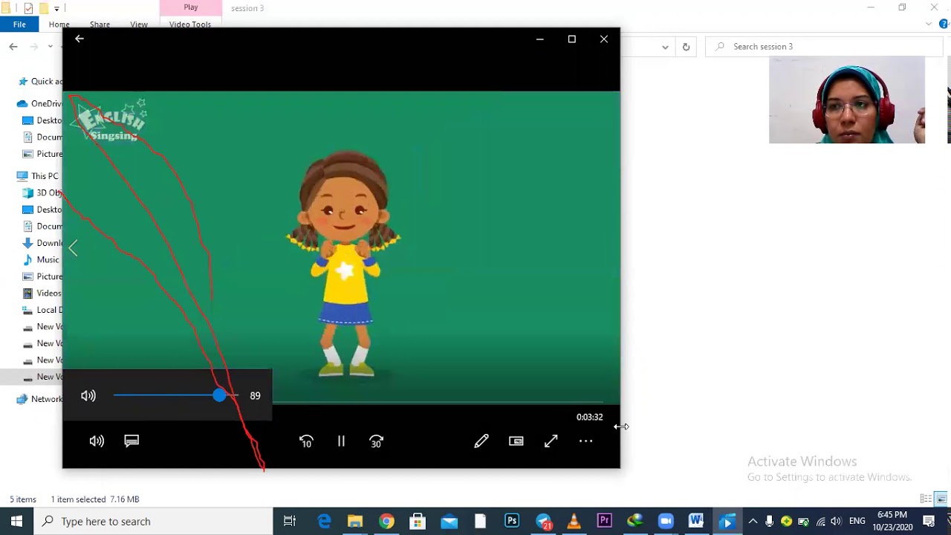Open Explorer help question mark icon
Screen dimensions: 951x535
click(944, 25)
